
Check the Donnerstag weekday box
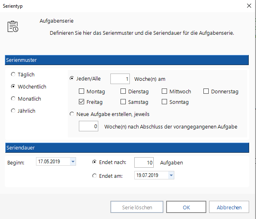pyautogui.click(x=206, y=91)
